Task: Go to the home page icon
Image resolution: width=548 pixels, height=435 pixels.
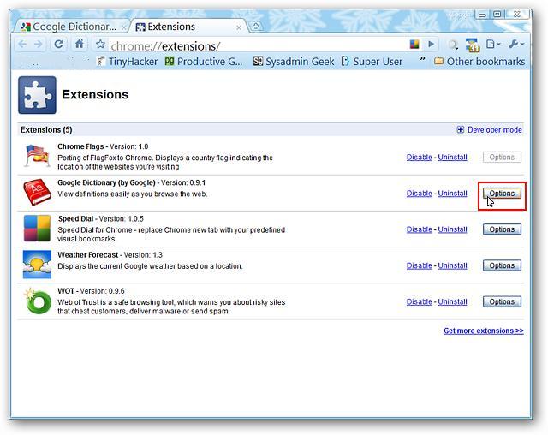Action: (80, 45)
